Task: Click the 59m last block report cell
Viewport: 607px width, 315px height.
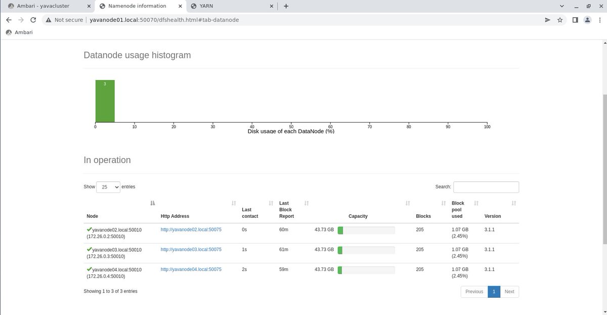Action: pyautogui.click(x=283, y=269)
